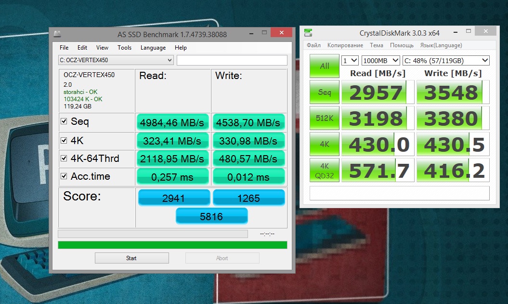Image resolution: width=508 pixels, height=304 pixels.
Task: Click the 512K write result 3380
Action: tap(453, 119)
